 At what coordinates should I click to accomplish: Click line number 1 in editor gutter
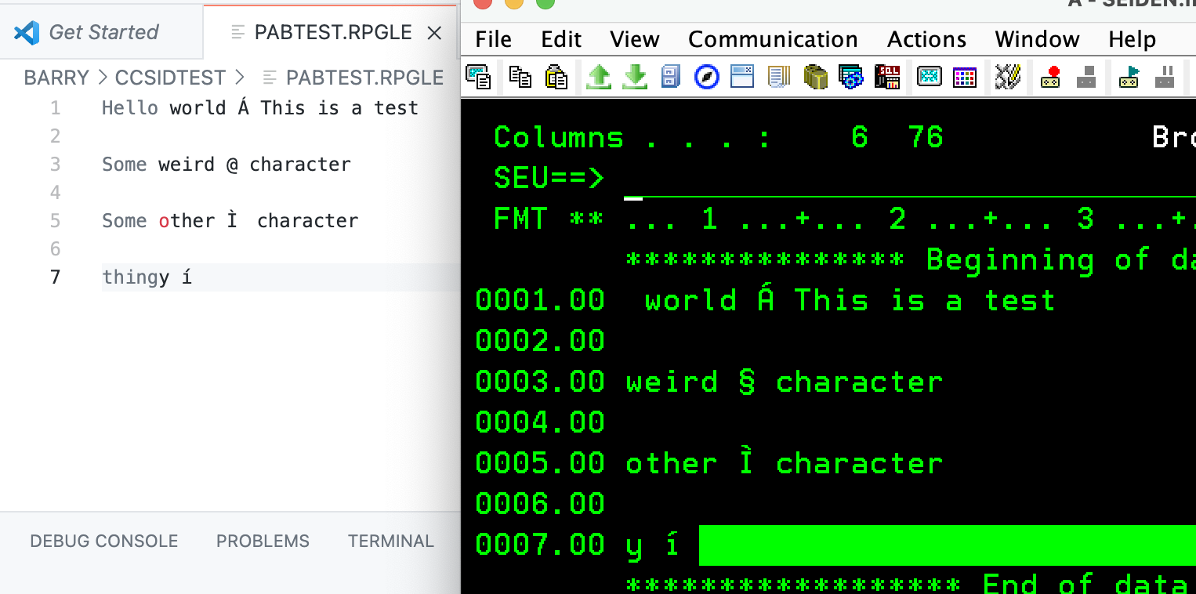55,108
